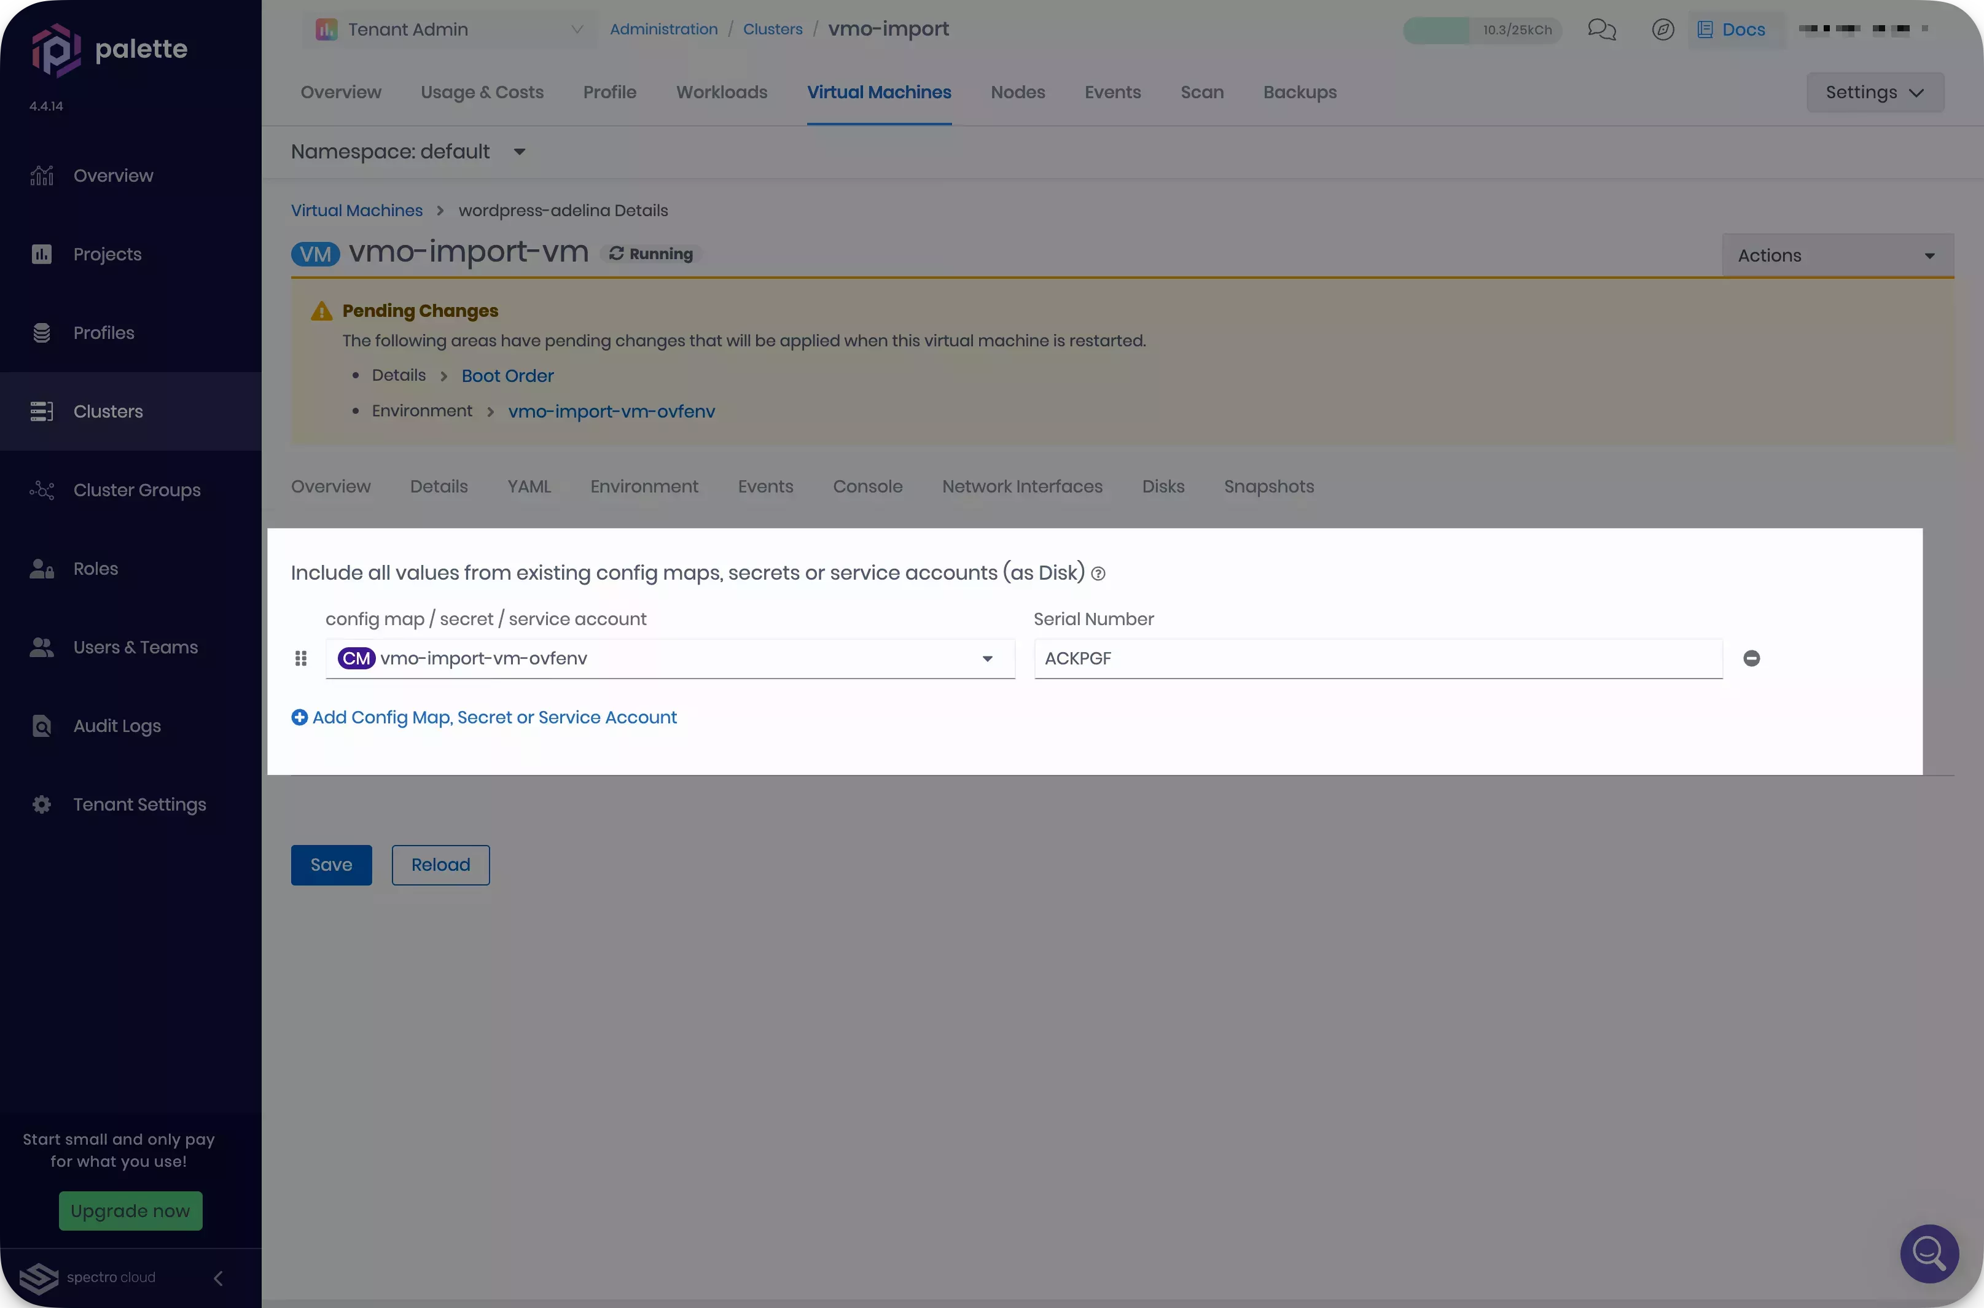Click the Boot Order pending changes link
The width and height of the screenshot is (1984, 1308).
point(507,375)
